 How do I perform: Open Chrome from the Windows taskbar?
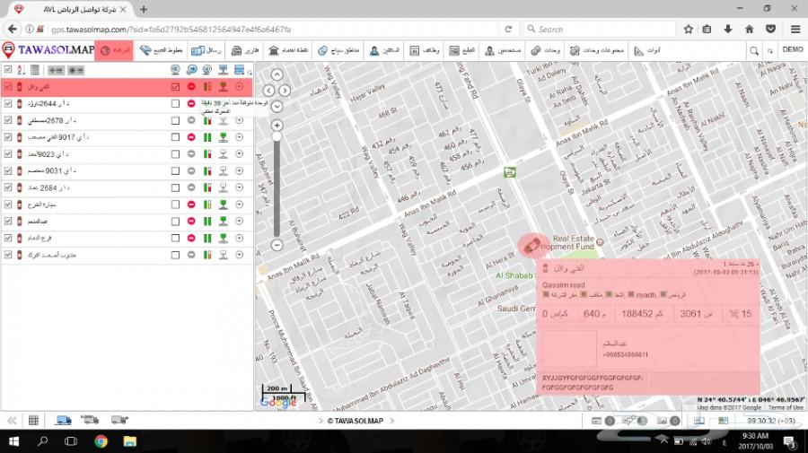101,441
